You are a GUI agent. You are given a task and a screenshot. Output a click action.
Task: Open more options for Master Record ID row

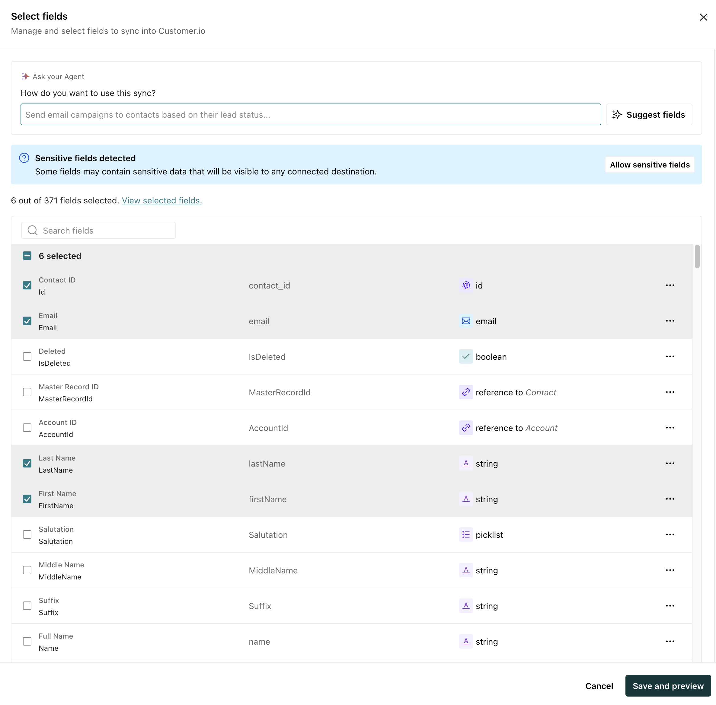[x=670, y=392]
